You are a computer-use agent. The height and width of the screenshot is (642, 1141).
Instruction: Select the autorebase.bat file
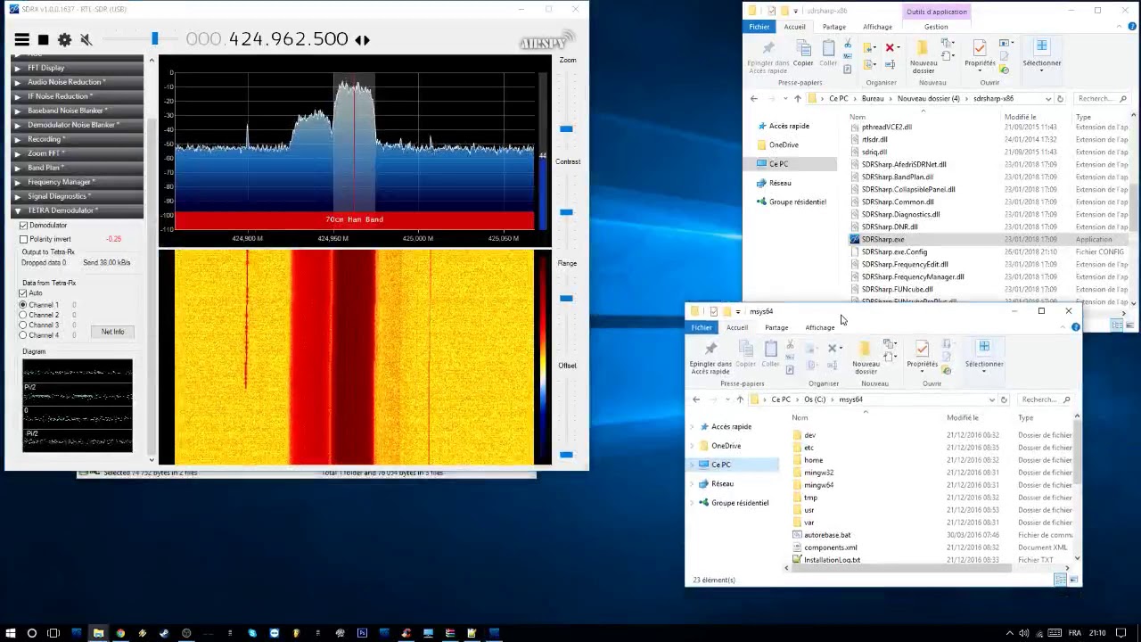(827, 535)
